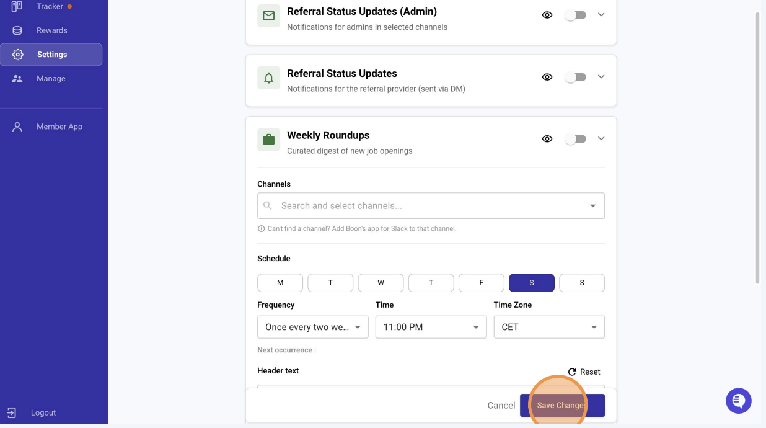Open the chat support bubble icon
Image resolution: width=766 pixels, height=428 pixels.
point(738,401)
